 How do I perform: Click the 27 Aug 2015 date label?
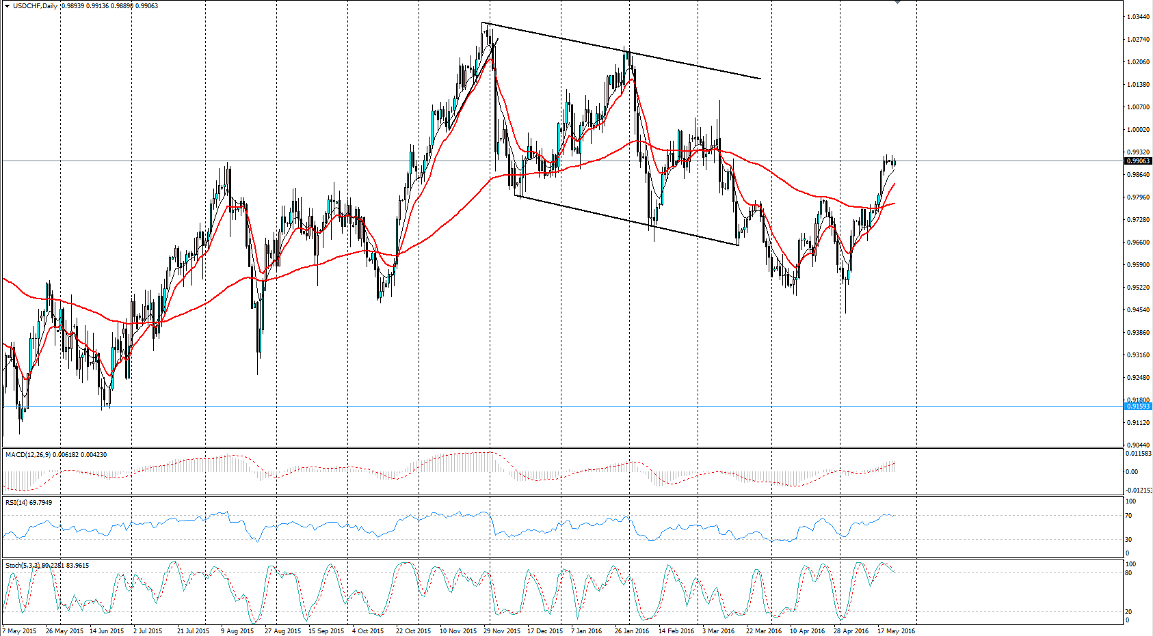tap(282, 631)
